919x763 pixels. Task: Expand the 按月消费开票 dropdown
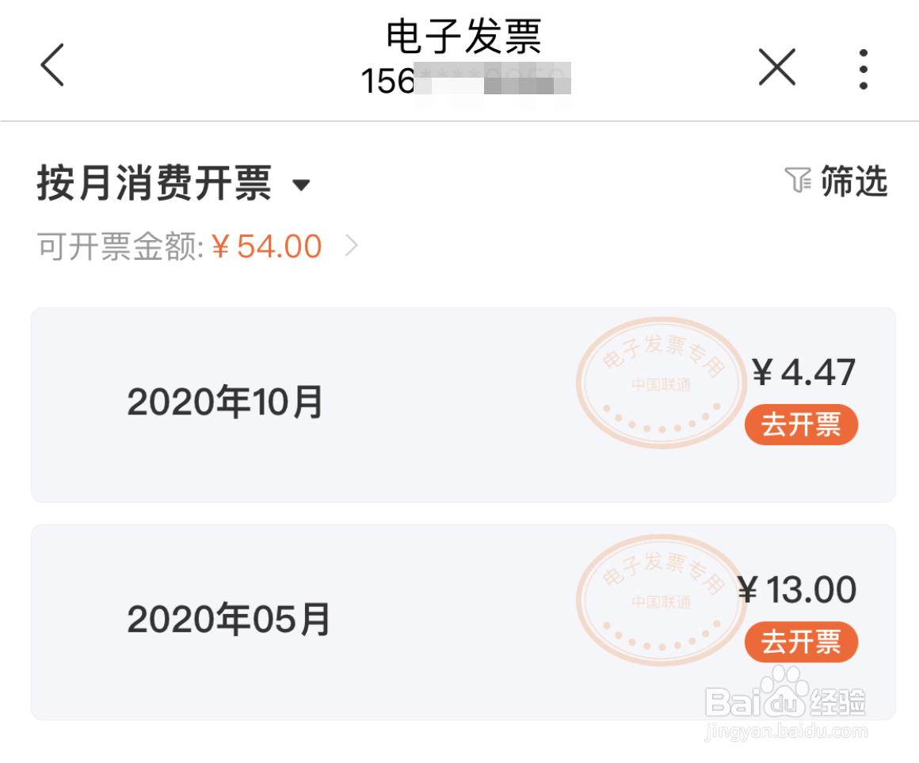(x=155, y=182)
